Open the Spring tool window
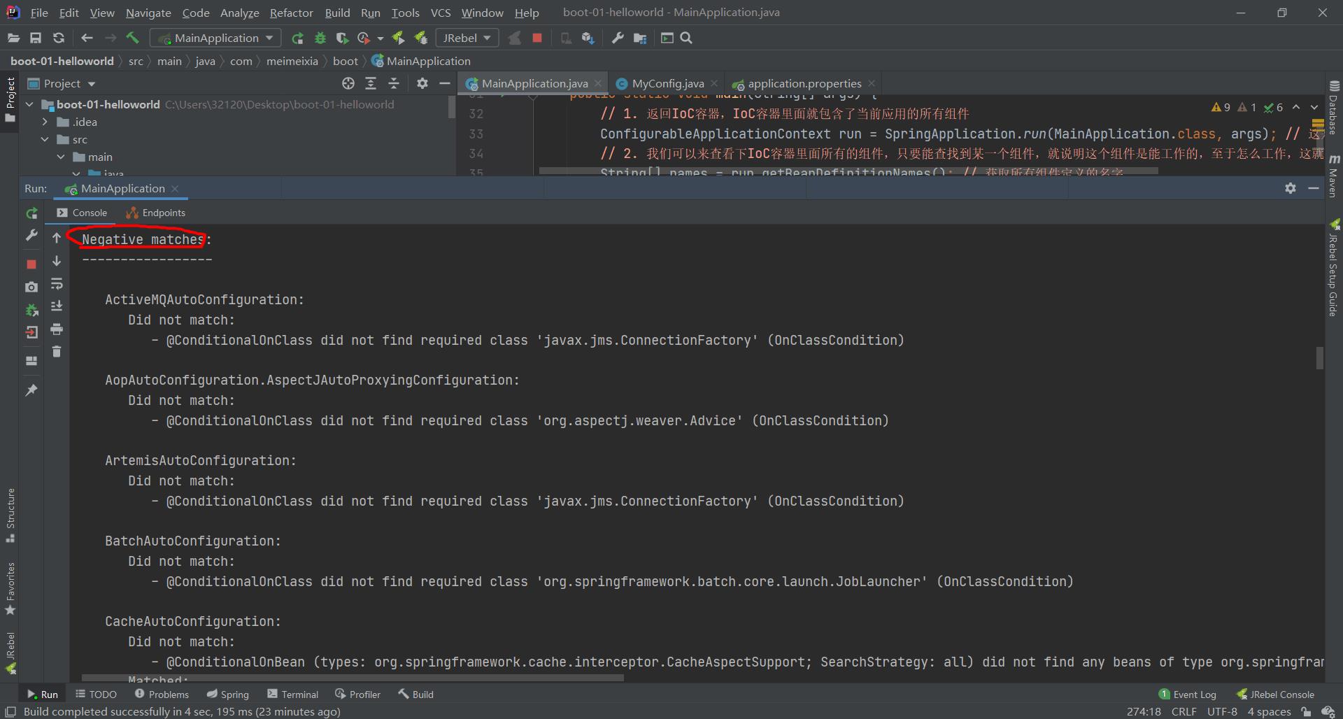 (x=227, y=695)
